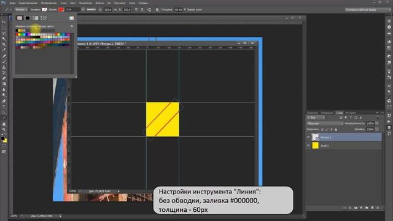393x221 pixels.
Task: Select the Hand tool
Action: pyautogui.click(x=4, y=124)
